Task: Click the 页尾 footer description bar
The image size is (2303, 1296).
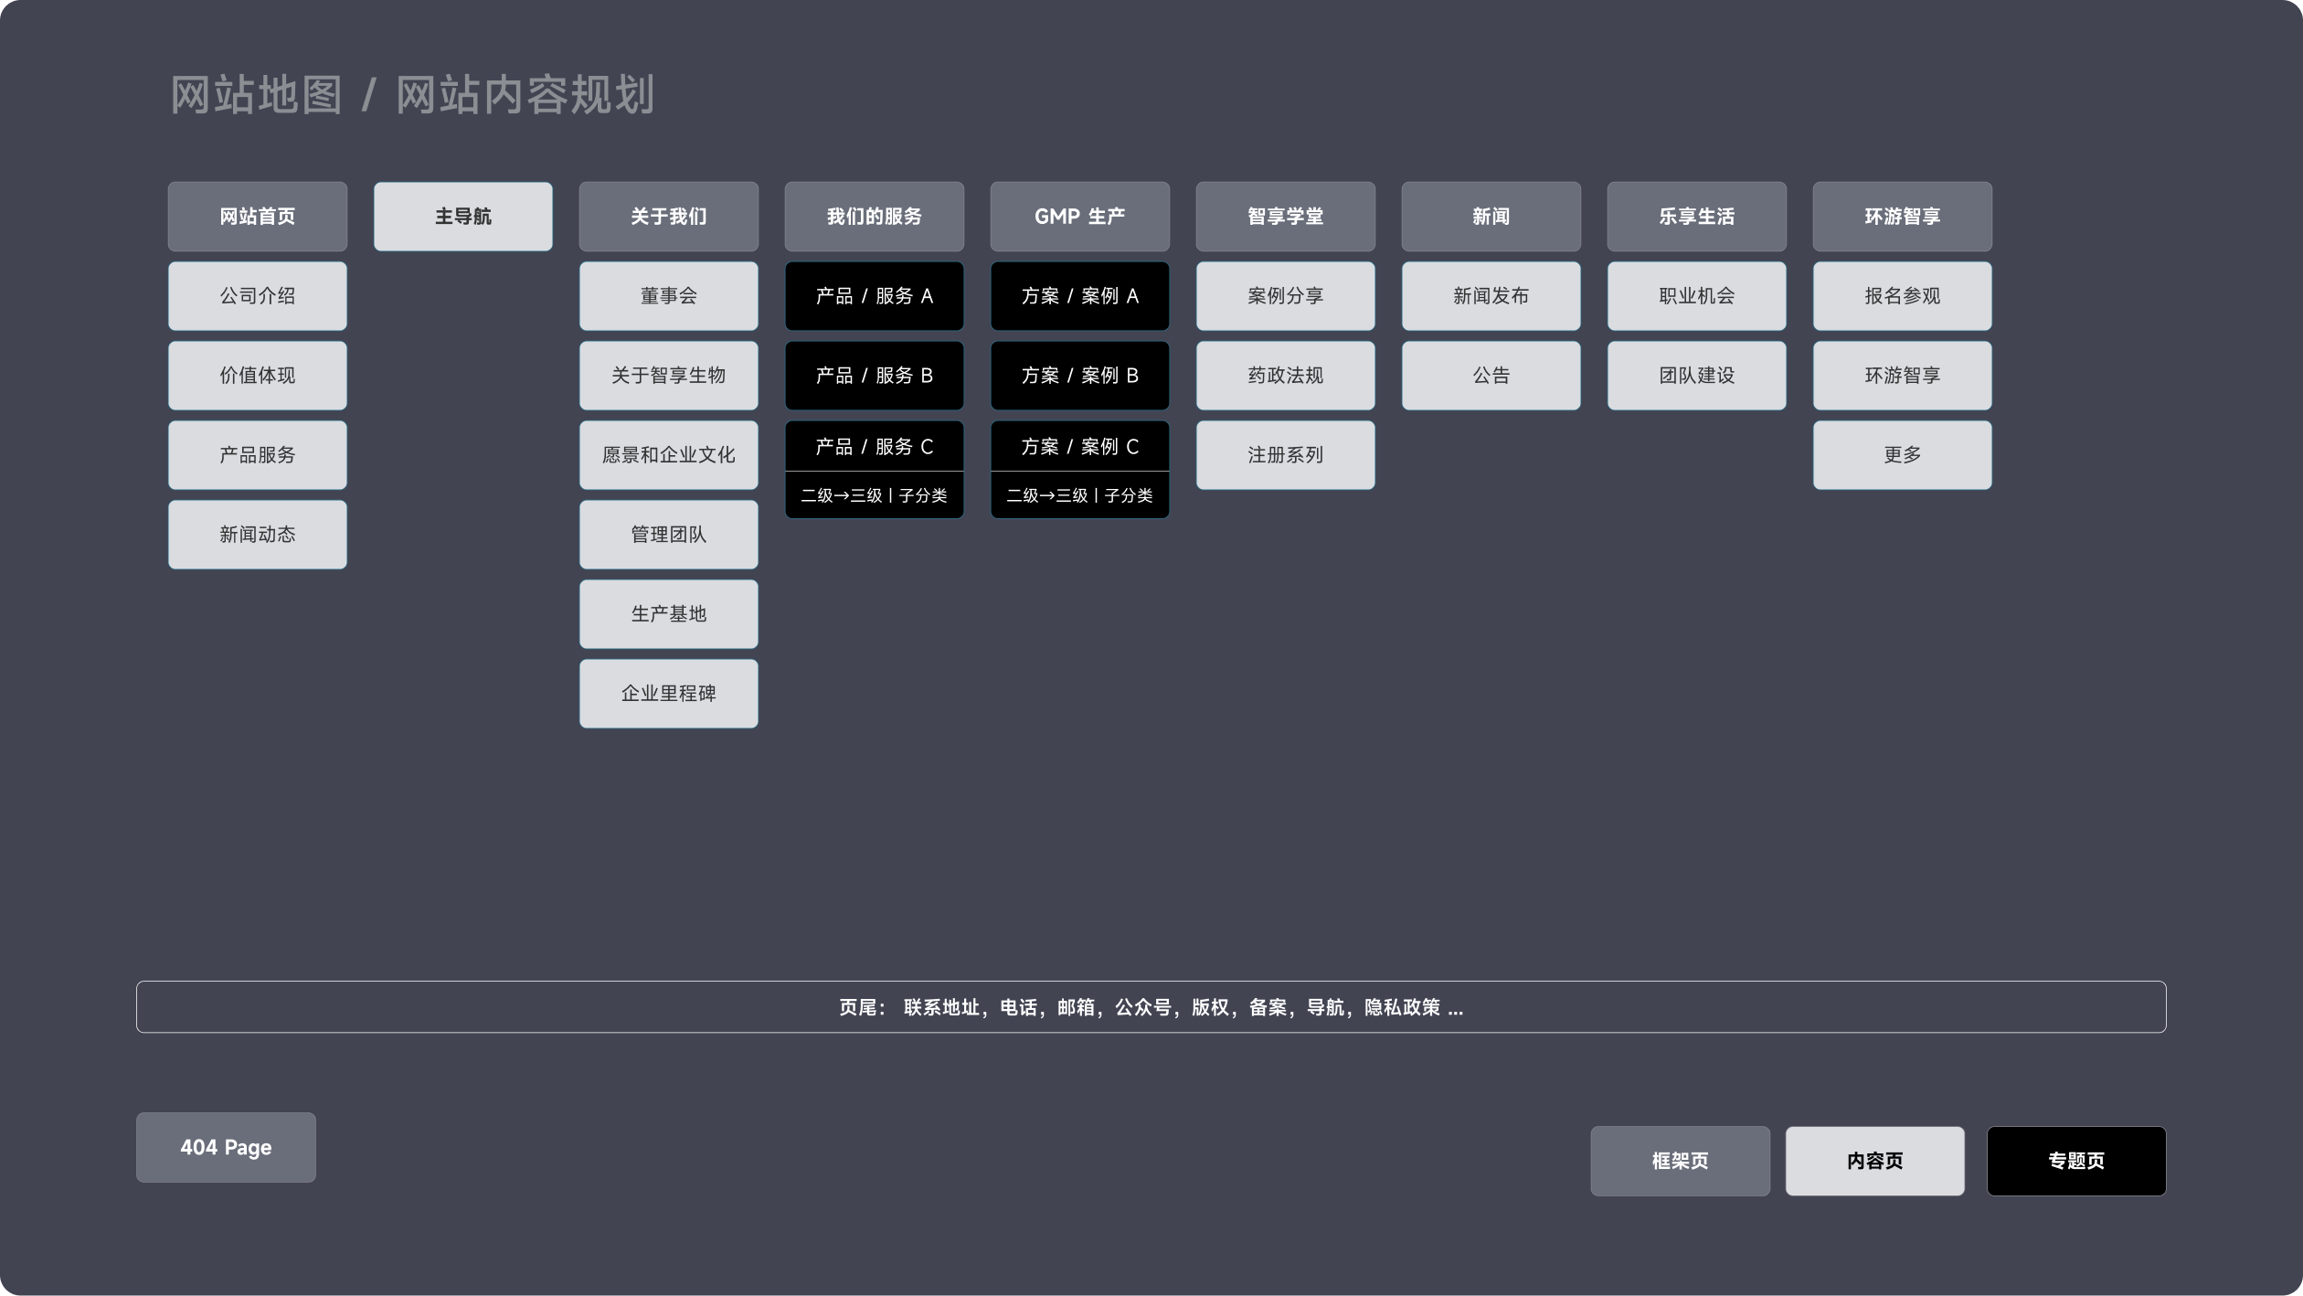Action: pos(1151,1007)
